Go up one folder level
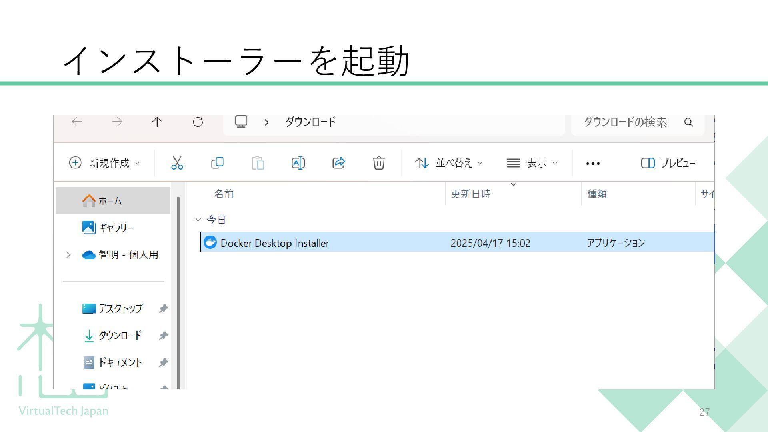Screen dimensions: 768x432 click(x=157, y=122)
